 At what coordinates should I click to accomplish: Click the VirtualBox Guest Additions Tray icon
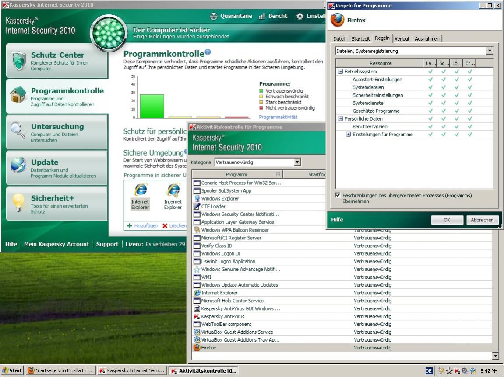coord(197,340)
